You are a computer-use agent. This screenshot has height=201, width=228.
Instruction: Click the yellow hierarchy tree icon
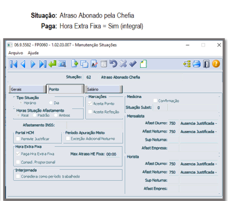point(187,64)
